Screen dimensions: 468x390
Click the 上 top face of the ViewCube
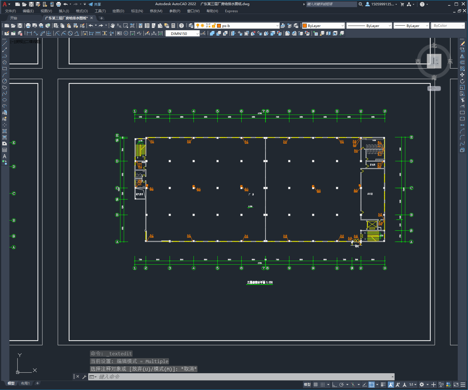click(x=434, y=61)
